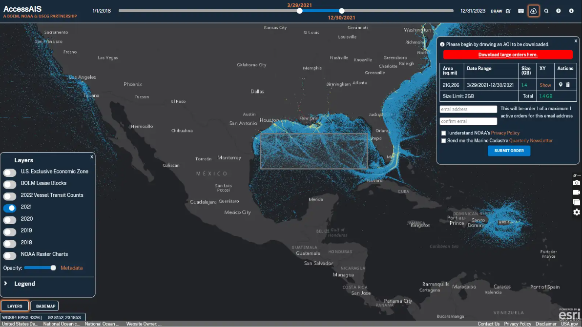Open the Disclaimer footer link
The image size is (582, 327).
(546, 324)
